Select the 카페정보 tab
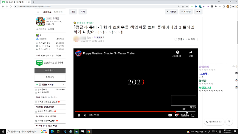This screenshot has width=238, height=134. [48, 12]
